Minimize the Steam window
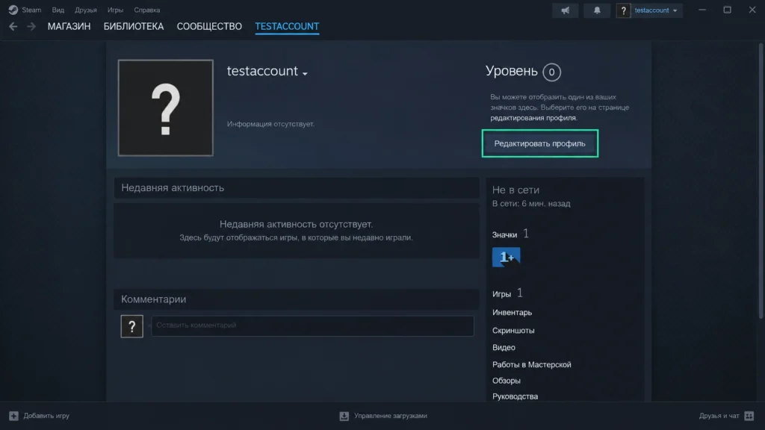765x430 pixels. 702,10
